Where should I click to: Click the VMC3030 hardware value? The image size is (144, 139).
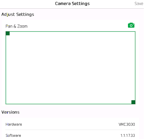click(x=127, y=124)
